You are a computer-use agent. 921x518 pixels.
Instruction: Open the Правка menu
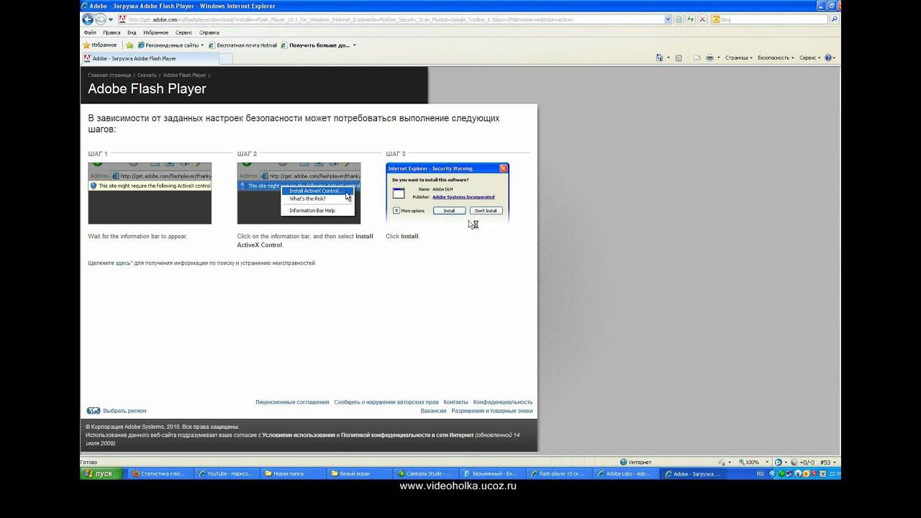click(112, 32)
